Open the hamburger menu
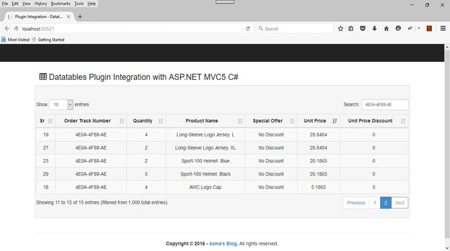Image resolution: width=450 pixels, height=251 pixels. click(x=443, y=28)
